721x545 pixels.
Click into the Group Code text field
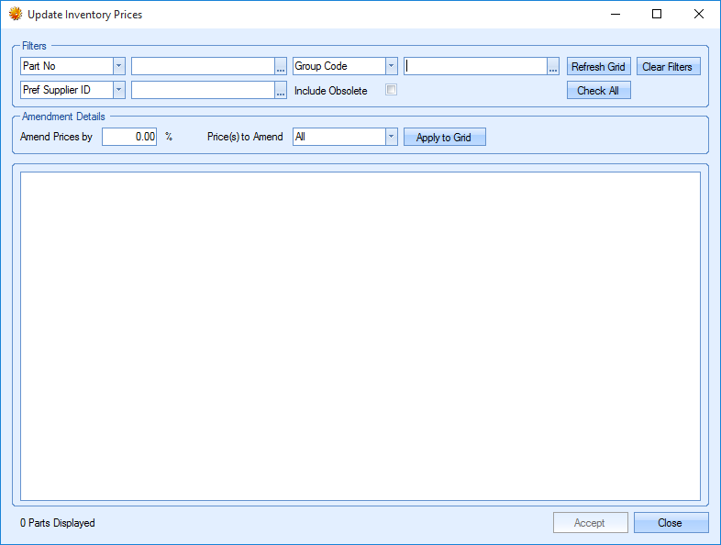[x=475, y=66]
